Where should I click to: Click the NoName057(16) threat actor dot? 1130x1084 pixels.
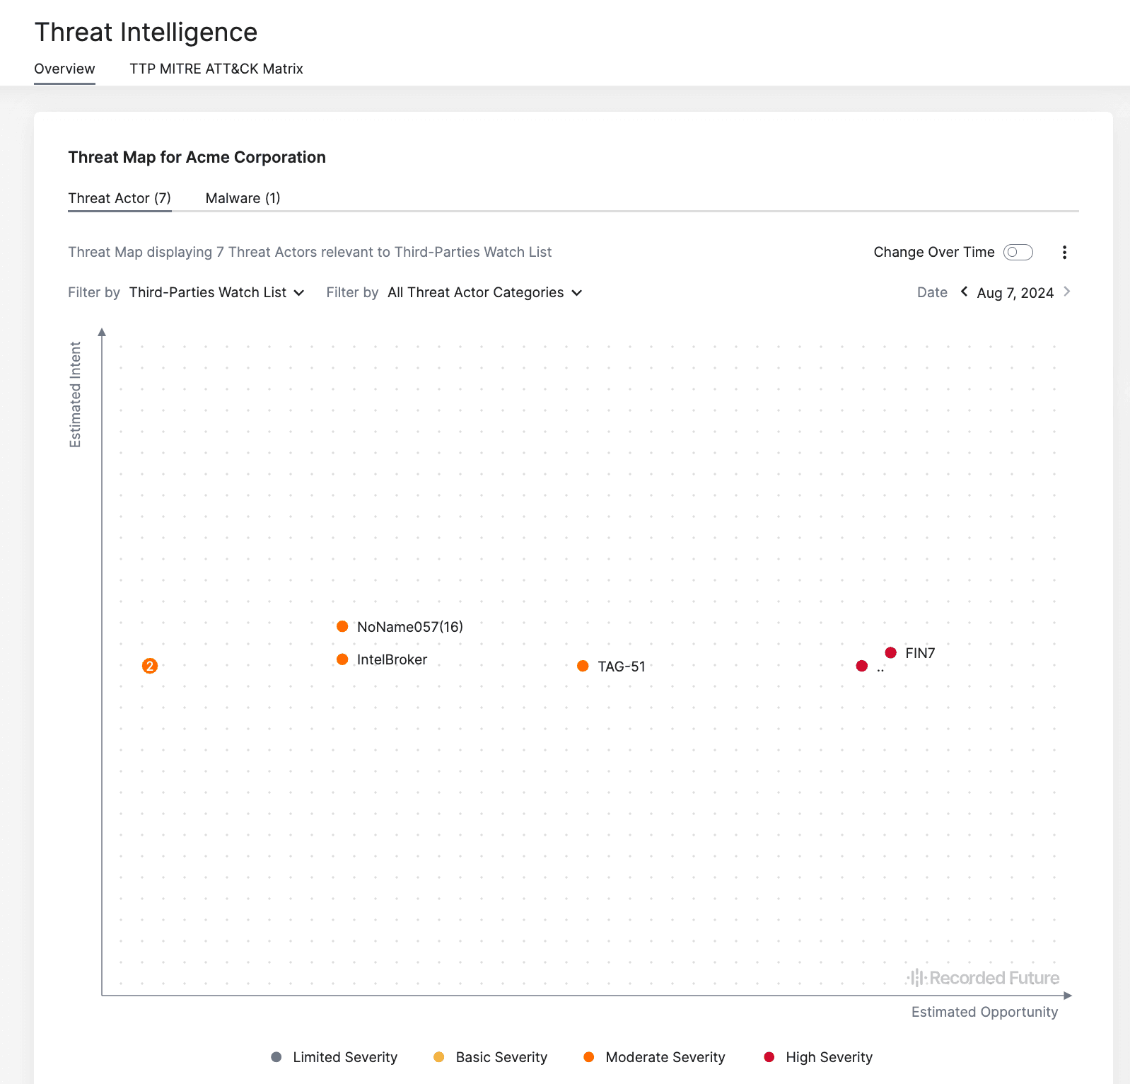coord(342,626)
